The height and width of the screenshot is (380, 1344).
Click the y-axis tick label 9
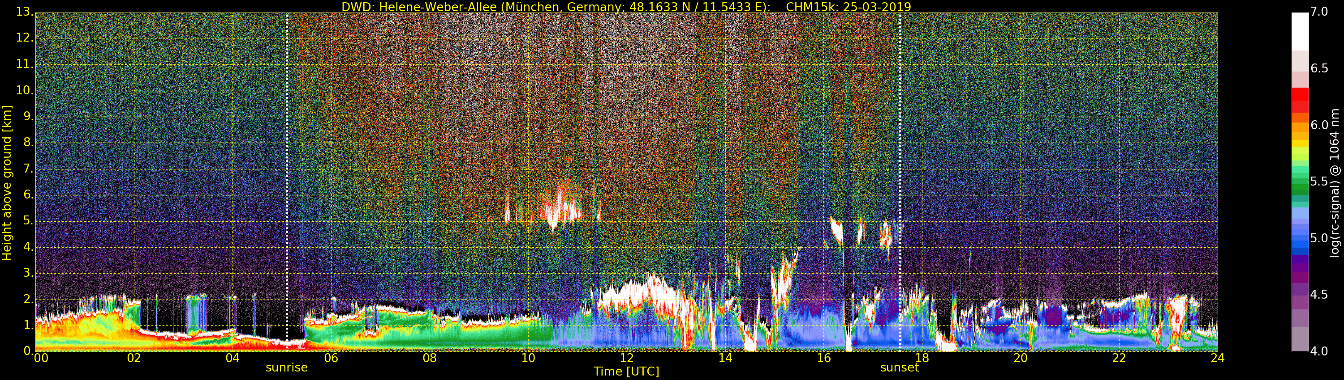click(28, 116)
